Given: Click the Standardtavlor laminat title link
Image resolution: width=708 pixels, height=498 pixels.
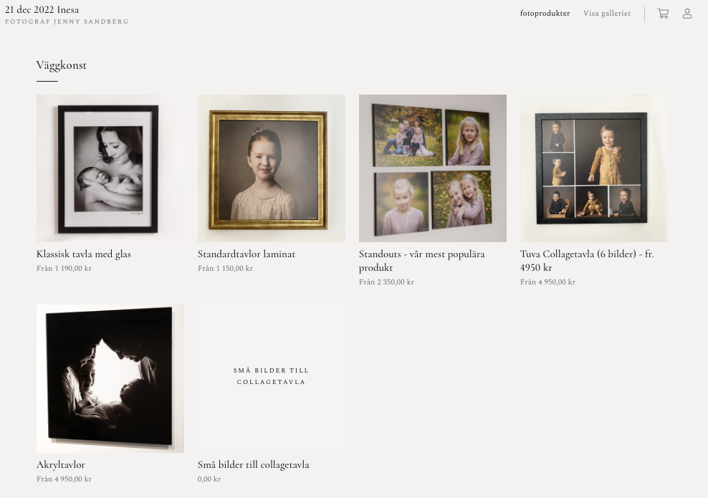Looking at the screenshot, I should 247,254.
